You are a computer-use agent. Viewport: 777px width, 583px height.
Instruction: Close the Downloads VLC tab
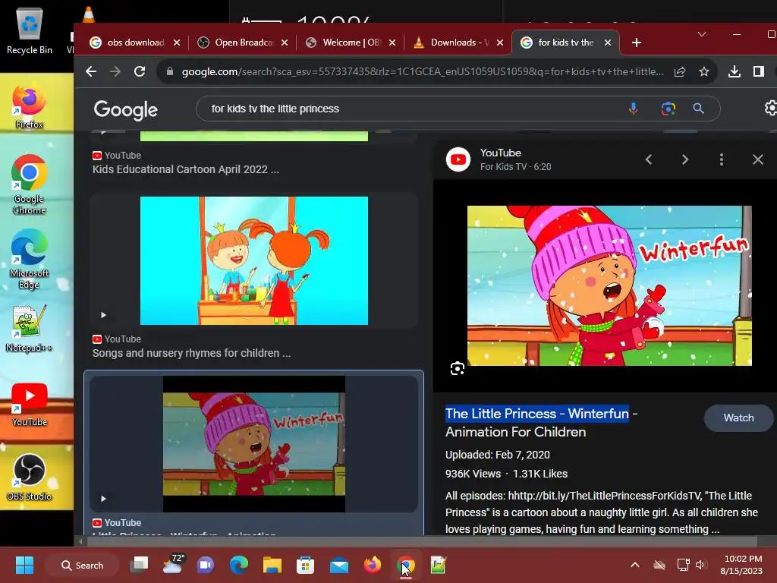click(x=501, y=43)
